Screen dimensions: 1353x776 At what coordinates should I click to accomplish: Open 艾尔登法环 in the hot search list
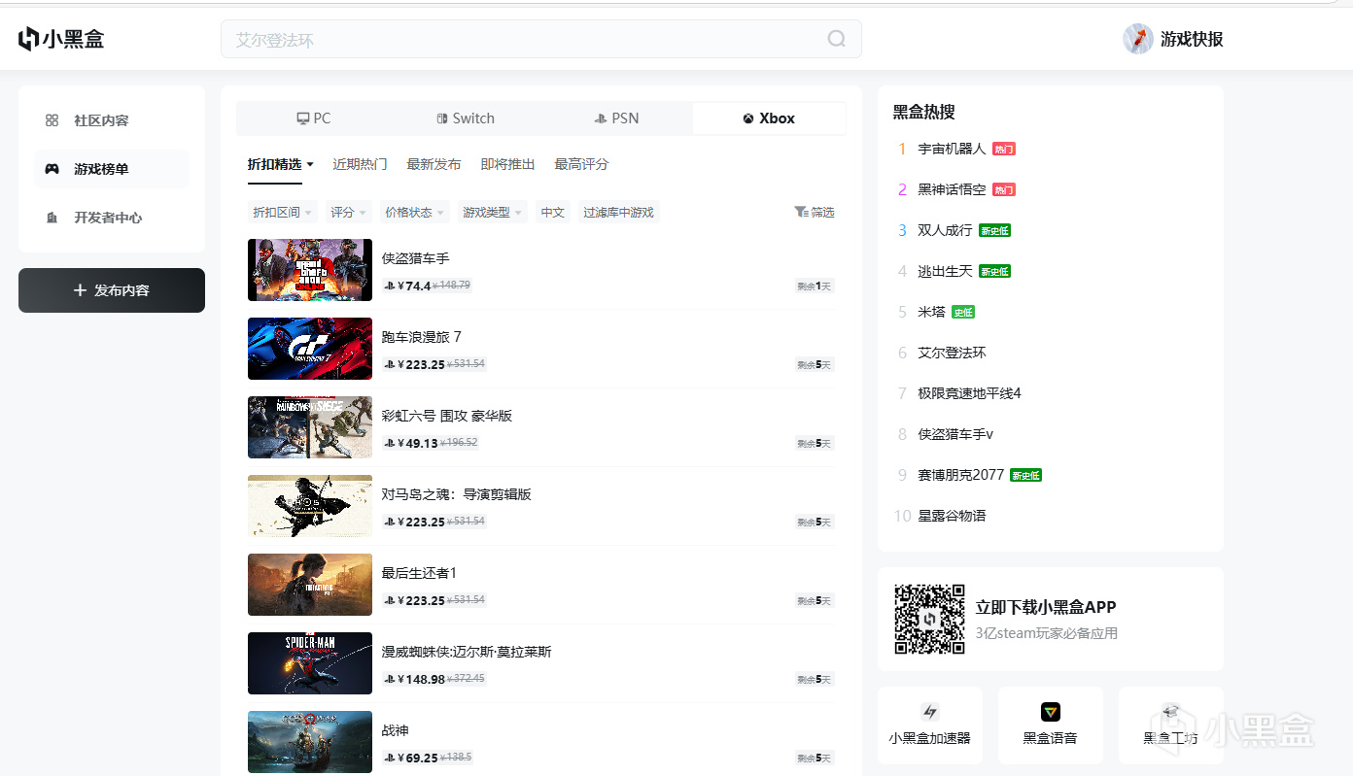tap(953, 353)
